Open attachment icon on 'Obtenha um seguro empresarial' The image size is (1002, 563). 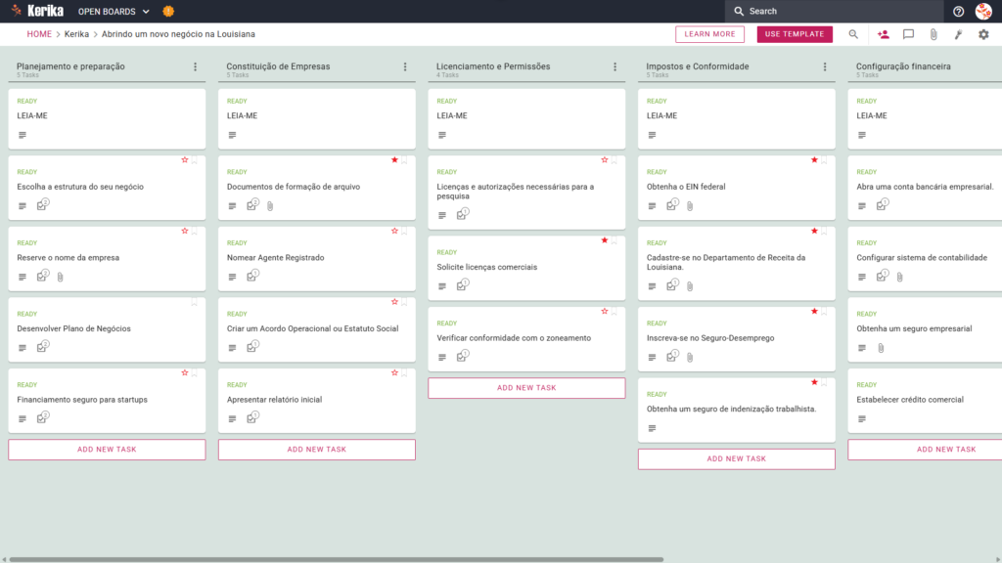pyautogui.click(x=882, y=348)
